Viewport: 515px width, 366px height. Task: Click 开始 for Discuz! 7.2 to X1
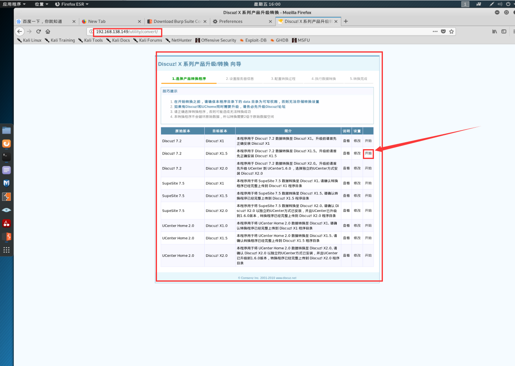(368, 141)
